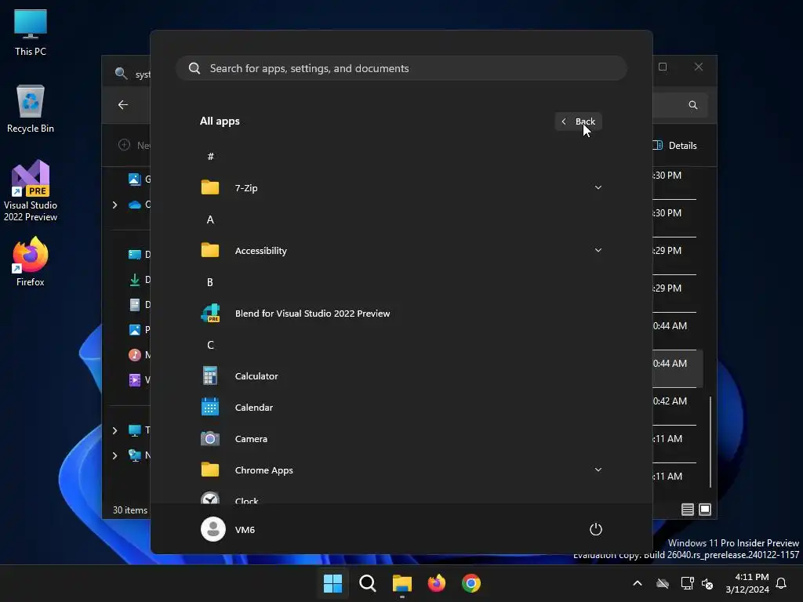Expand the Chrome Apps folder chevron

(598, 470)
